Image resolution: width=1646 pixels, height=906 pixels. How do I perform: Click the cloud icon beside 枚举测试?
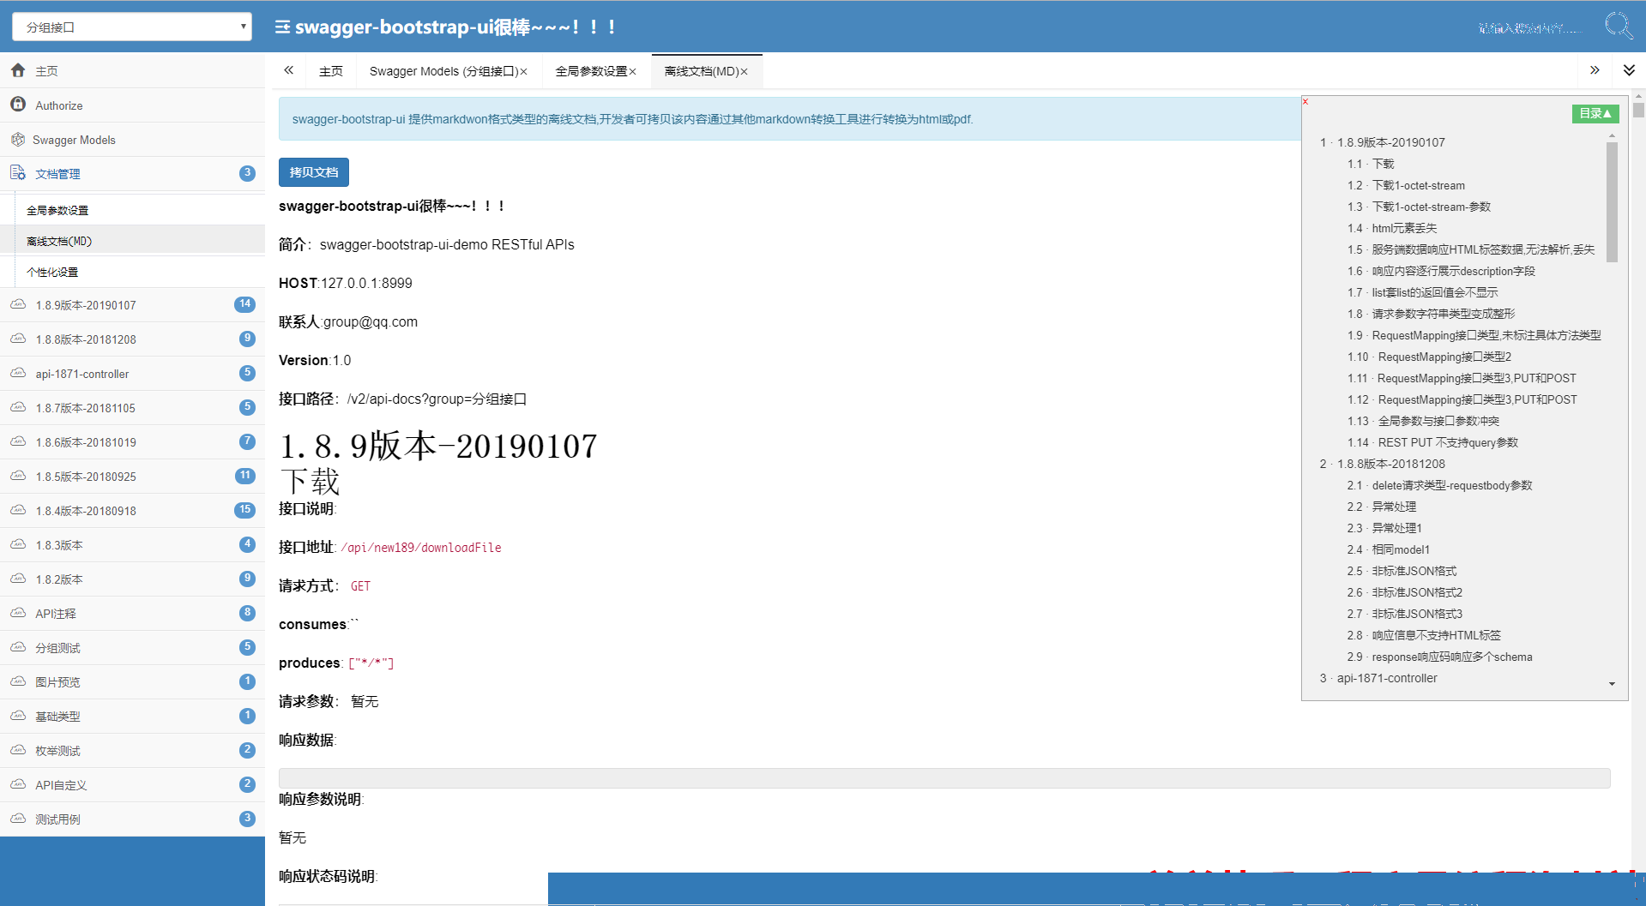[18, 750]
